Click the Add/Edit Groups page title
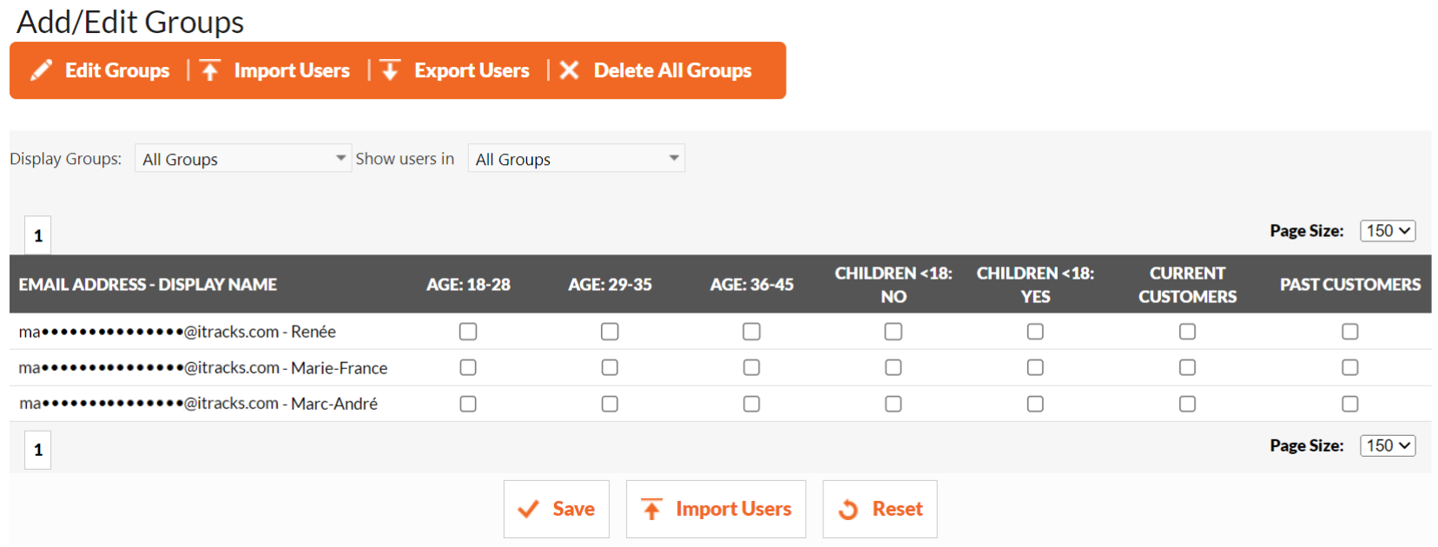Viewport: 1438px width, 547px height. [x=130, y=22]
